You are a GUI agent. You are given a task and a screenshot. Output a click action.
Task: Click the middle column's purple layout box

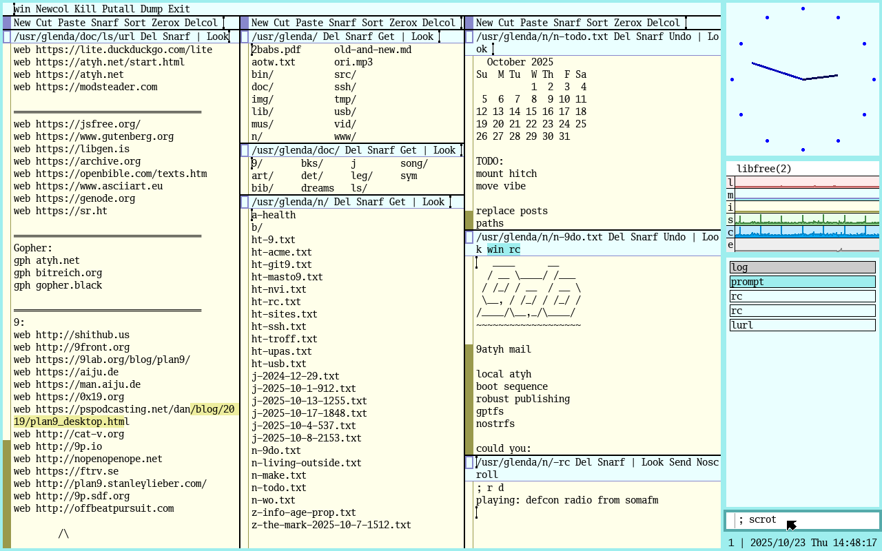[244, 23]
